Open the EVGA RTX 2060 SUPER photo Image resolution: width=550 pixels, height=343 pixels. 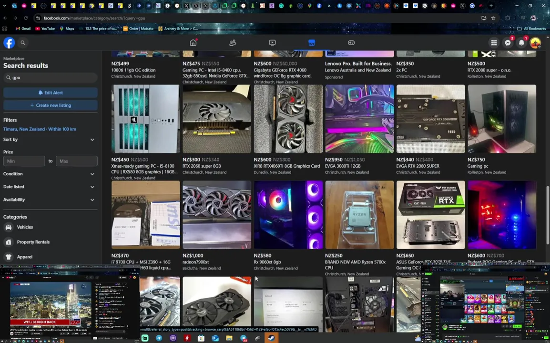pyautogui.click(x=431, y=119)
